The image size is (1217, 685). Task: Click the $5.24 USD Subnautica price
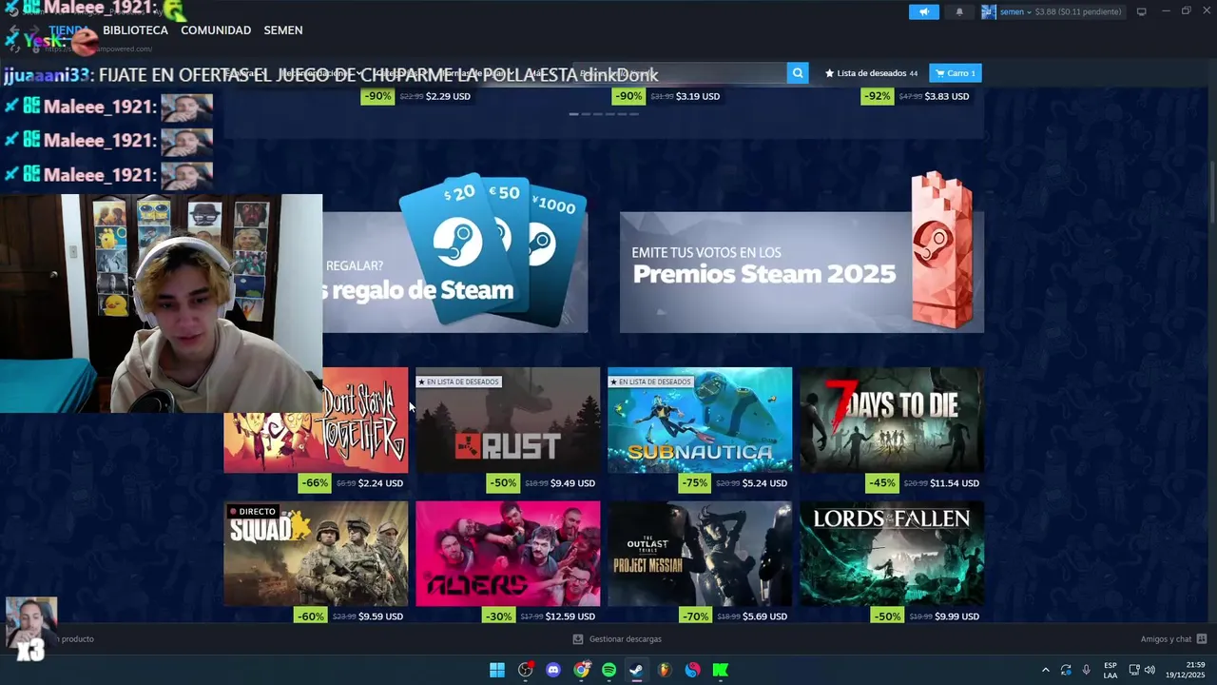[x=764, y=483]
